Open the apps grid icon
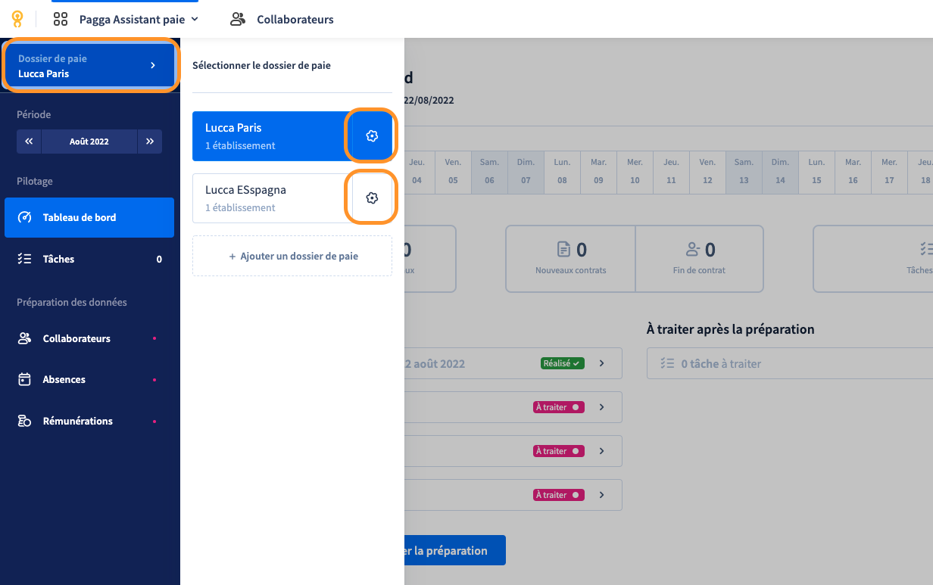This screenshot has height=585, width=933. [x=61, y=19]
